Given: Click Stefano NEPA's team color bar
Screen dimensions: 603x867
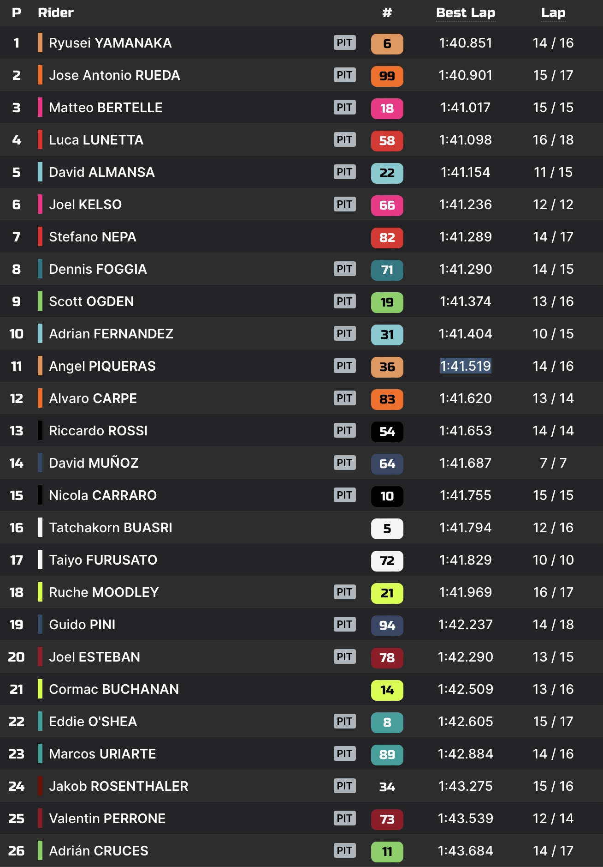Looking at the screenshot, I should (40, 237).
